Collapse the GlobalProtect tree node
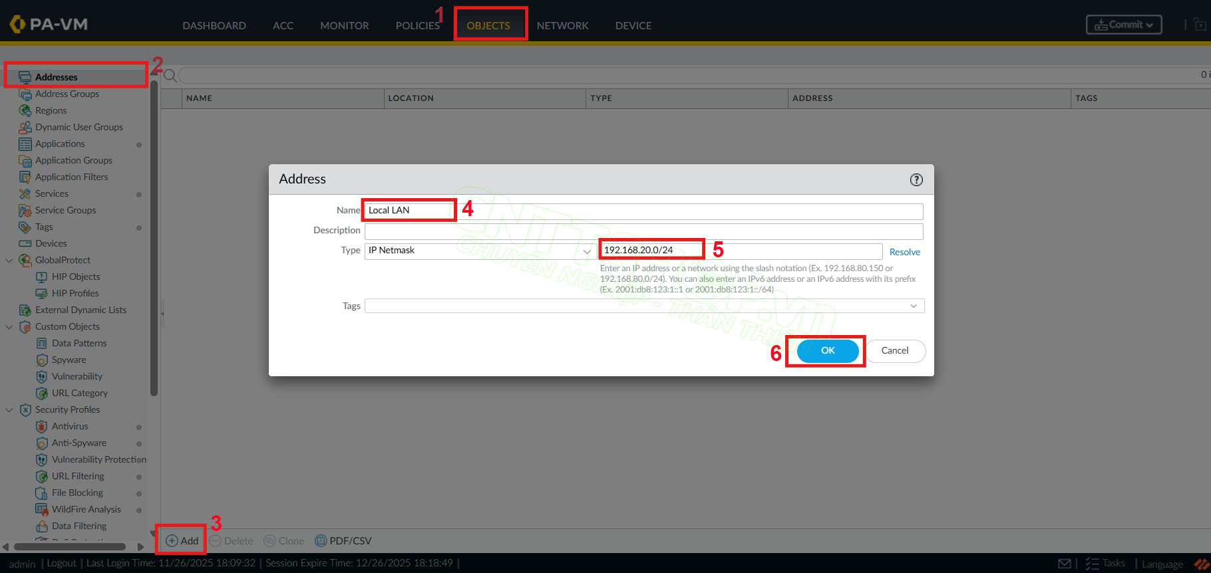1211x573 pixels. click(x=9, y=261)
